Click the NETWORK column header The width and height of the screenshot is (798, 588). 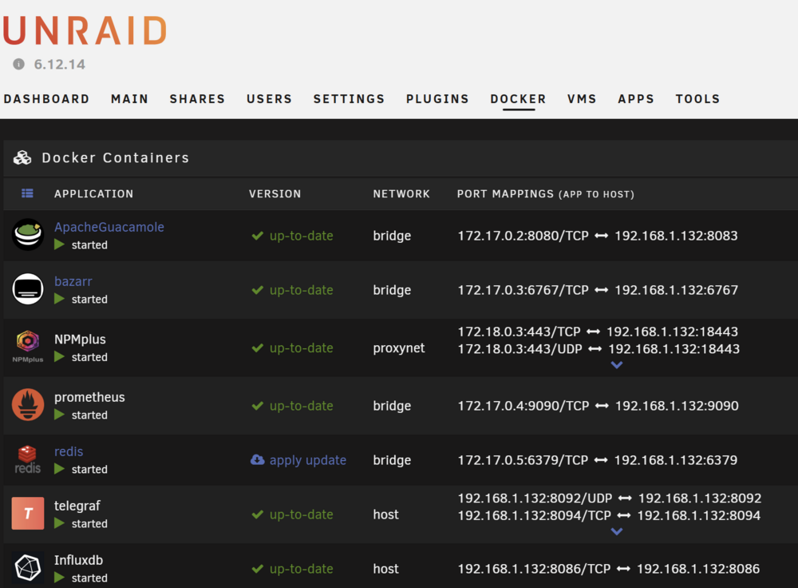pyautogui.click(x=401, y=193)
